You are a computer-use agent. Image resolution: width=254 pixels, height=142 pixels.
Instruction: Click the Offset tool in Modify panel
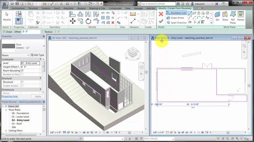[x=80, y=14]
